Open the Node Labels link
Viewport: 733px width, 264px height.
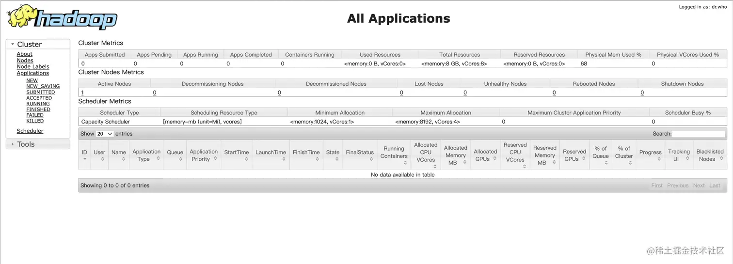(33, 67)
